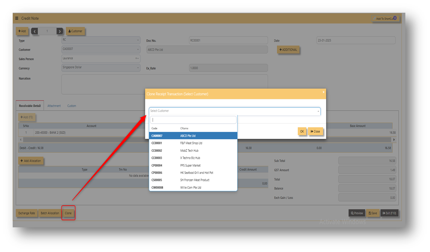Open the Customer button in toolbar
Screen dimensions: 430x252
(75, 31)
